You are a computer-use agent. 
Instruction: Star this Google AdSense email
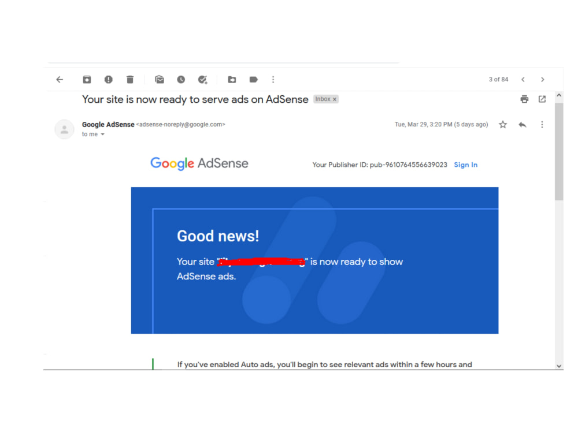(503, 125)
